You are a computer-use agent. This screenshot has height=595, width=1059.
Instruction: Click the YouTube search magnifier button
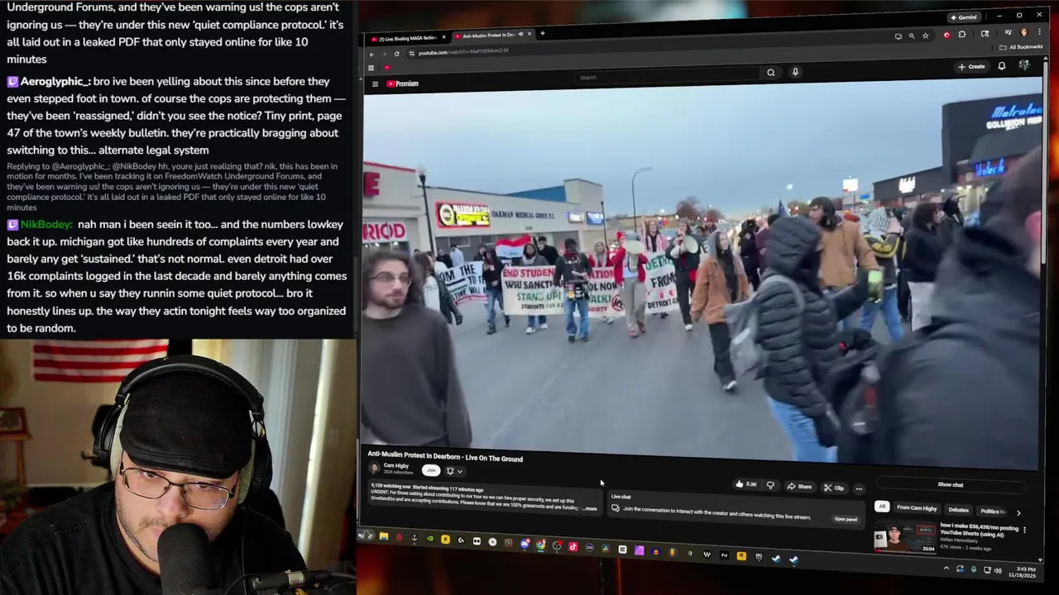pos(770,73)
